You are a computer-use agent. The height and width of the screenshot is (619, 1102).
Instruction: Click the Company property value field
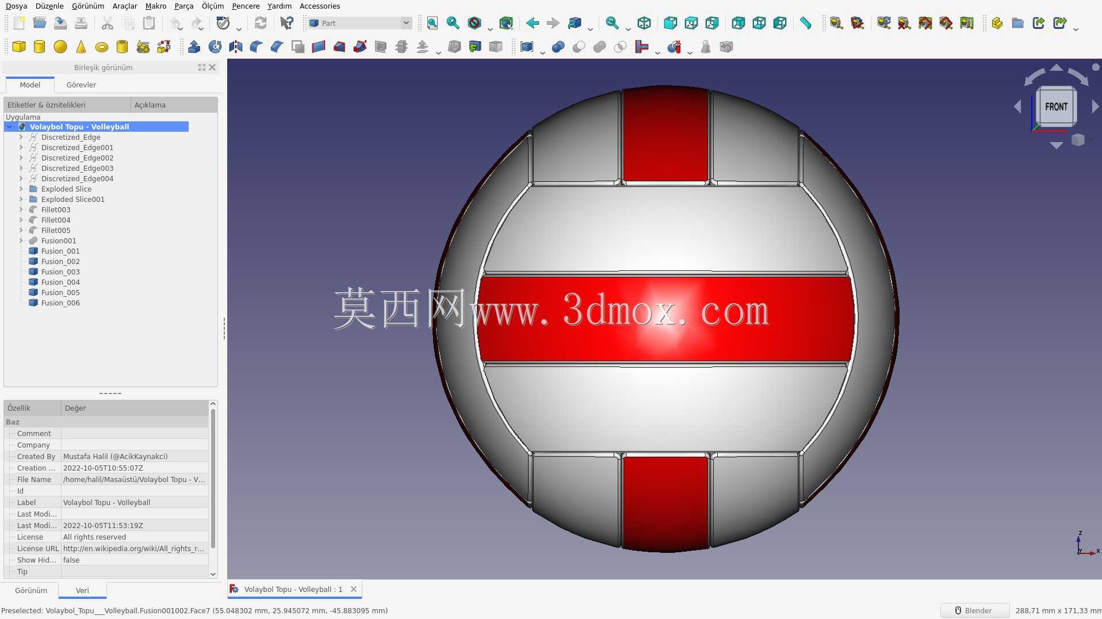click(135, 445)
